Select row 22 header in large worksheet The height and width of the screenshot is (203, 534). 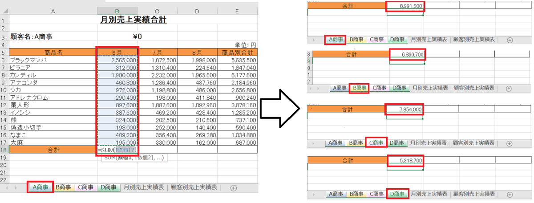(4, 179)
